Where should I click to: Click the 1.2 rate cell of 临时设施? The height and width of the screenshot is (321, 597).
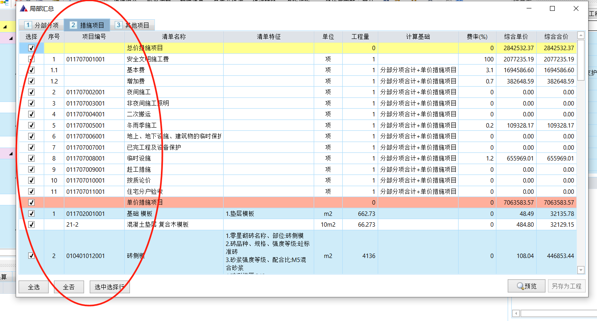477,158
